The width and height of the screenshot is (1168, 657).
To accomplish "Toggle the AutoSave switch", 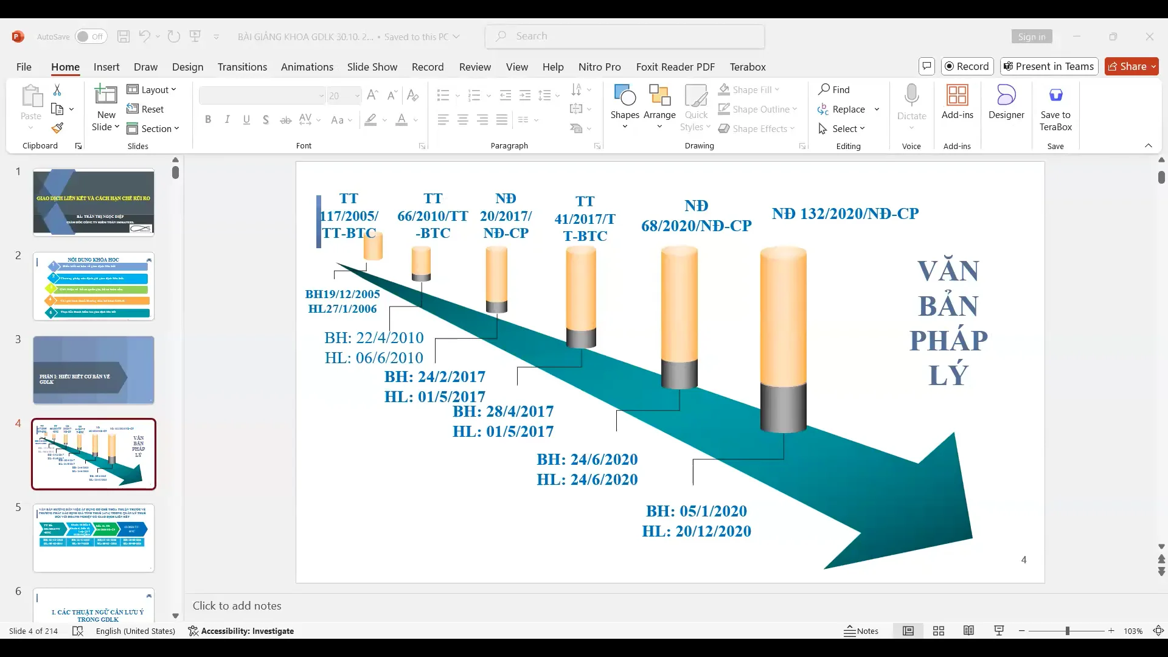I will point(91,36).
